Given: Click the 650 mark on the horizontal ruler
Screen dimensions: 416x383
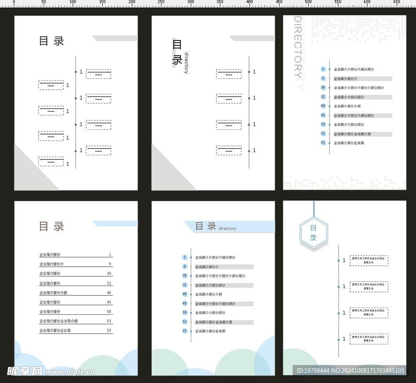Looking at the screenshot, I should [x=397, y=2].
